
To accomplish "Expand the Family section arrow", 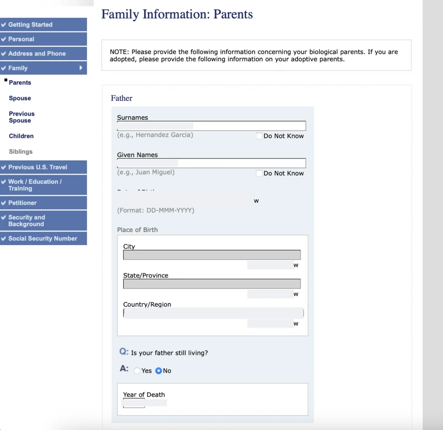I will tap(81, 68).
